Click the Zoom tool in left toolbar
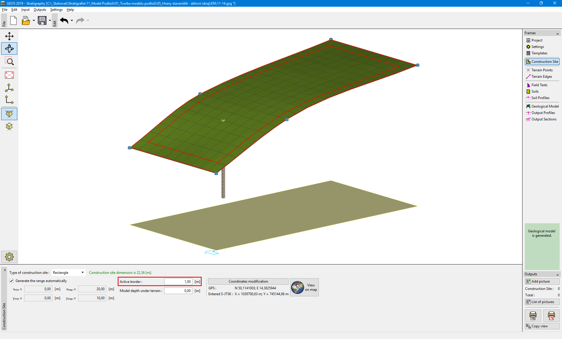This screenshot has height=339, width=562. pyautogui.click(x=10, y=61)
